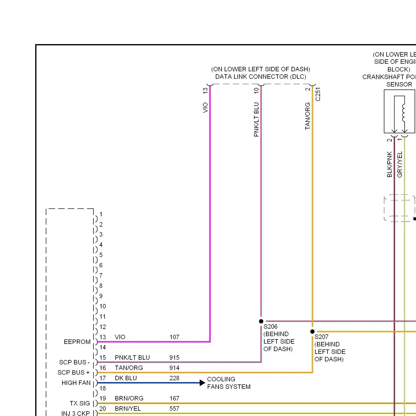Click the C251 connector label
The width and height of the screenshot is (416, 416).
point(318,94)
